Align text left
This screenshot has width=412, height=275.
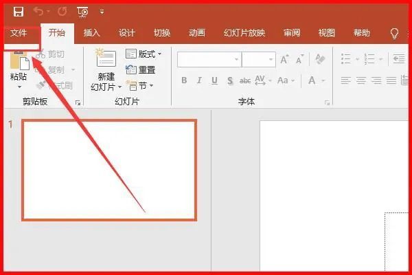pos(346,80)
